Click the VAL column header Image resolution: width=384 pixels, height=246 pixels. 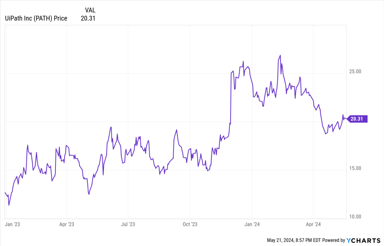click(x=90, y=10)
